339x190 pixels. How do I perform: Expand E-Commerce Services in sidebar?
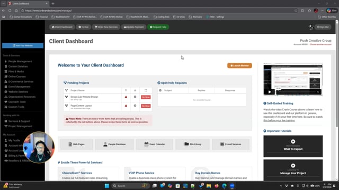click(x=21, y=82)
